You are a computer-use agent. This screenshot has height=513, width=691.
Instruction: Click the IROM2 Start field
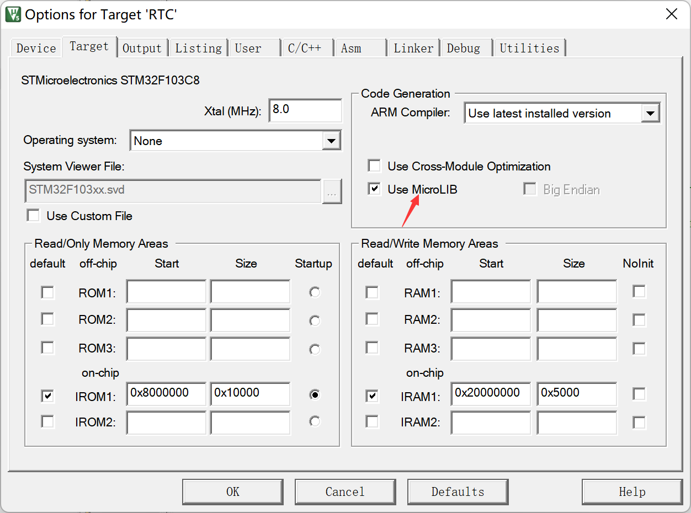tap(166, 423)
